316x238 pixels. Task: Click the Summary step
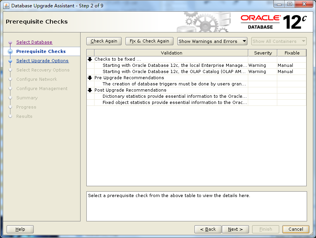(x=27, y=98)
